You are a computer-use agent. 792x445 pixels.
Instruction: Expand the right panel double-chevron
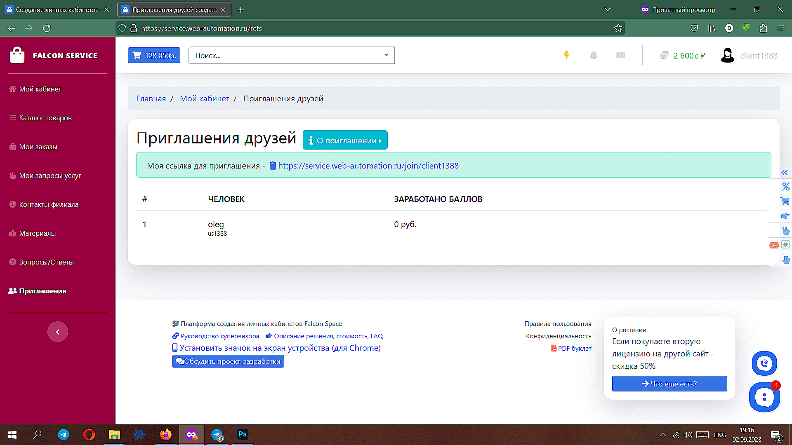[785, 173]
